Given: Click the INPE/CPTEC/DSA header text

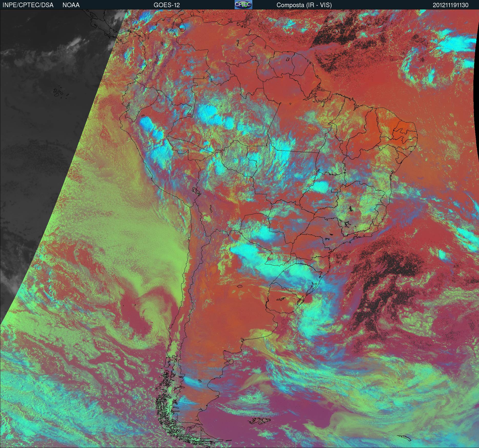Looking at the screenshot, I should point(28,5).
